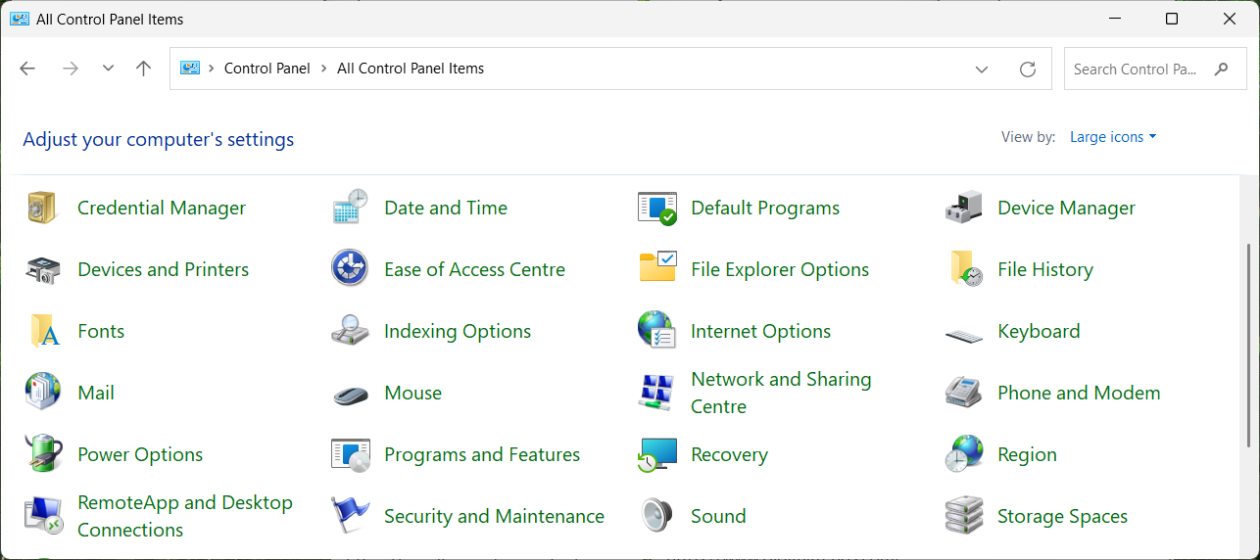Click the Ease of Access Centre icon
This screenshot has height=560, width=1260.
[x=350, y=269]
